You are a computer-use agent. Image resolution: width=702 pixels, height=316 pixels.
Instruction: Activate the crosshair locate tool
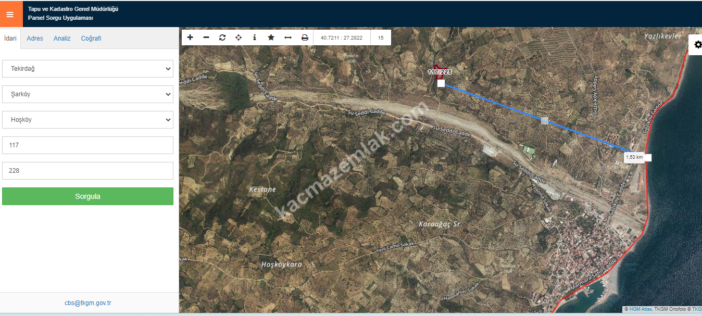[239, 37]
